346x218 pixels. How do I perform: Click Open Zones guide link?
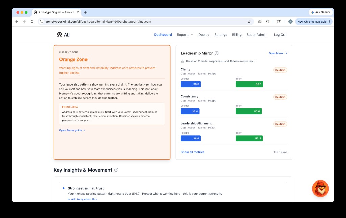tap(72, 130)
